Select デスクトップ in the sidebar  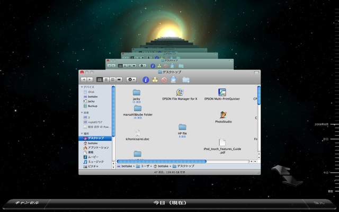click(x=95, y=138)
